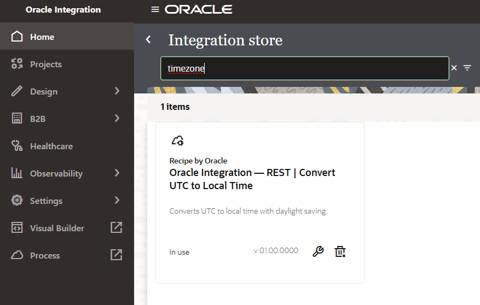Click the configure wrench icon on recipe
This screenshot has height=305, width=480.
(x=318, y=251)
